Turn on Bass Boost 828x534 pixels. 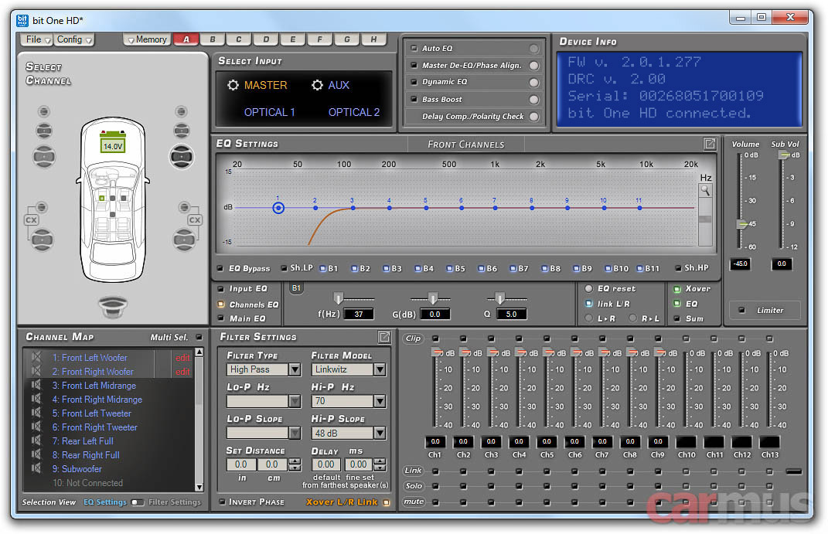pos(534,99)
